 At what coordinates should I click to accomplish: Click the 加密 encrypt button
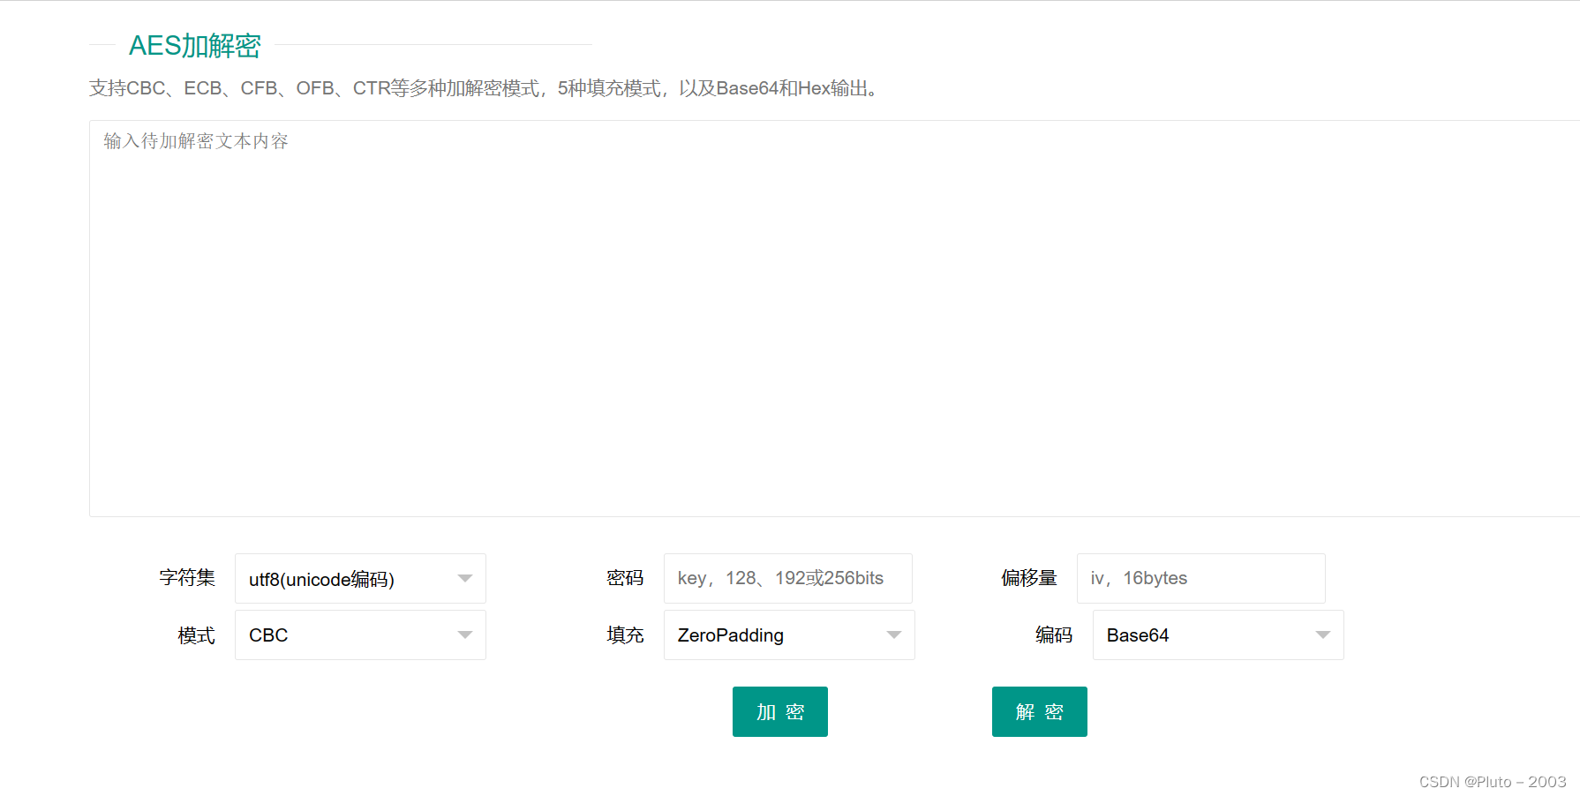[x=779, y=711]
